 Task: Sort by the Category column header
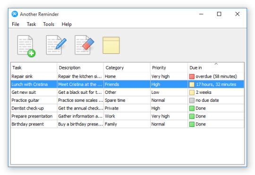pos(127,67)
